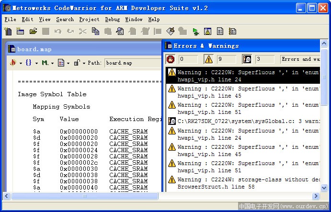Open the Window menu
This screenshot has width=331, height=212.
coord(134,20)
